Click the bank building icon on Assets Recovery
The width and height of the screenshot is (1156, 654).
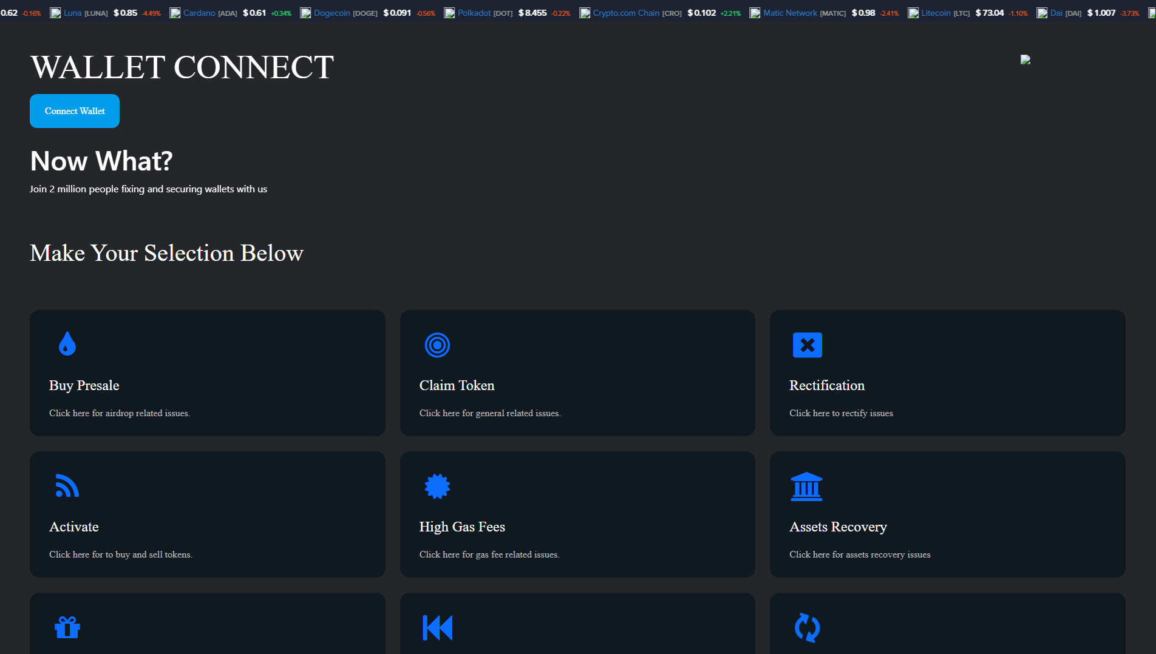click(807, 487)
